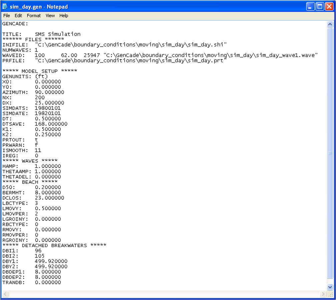Image resolution: width=336 pixels, height=300 pixels.
Task: Click the DETACHED BREAKWATERS section header
Action: (x=54, y=245)
